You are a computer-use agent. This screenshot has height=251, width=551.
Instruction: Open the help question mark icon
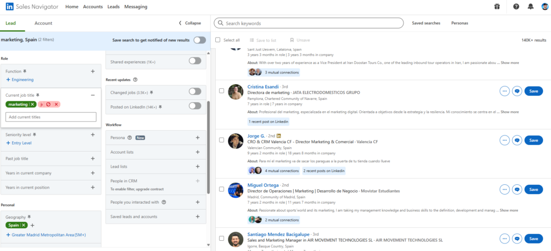[516, 6]
